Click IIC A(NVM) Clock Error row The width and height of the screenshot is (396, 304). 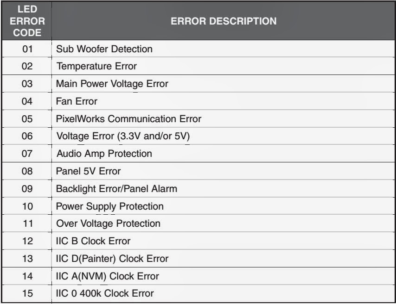pos(107,276)
